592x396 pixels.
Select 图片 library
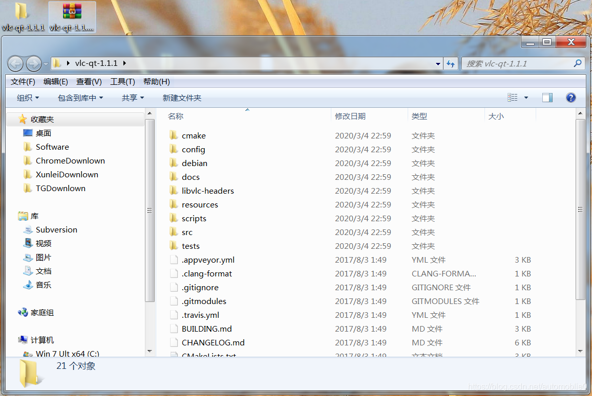44,258
